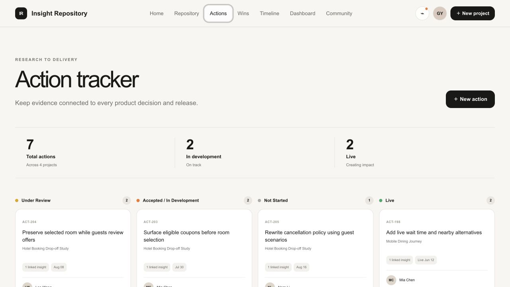The width and height of the screenshot is (510, 287).
Task: Click the Aug 16 date chip
Action: pos(302,267)
